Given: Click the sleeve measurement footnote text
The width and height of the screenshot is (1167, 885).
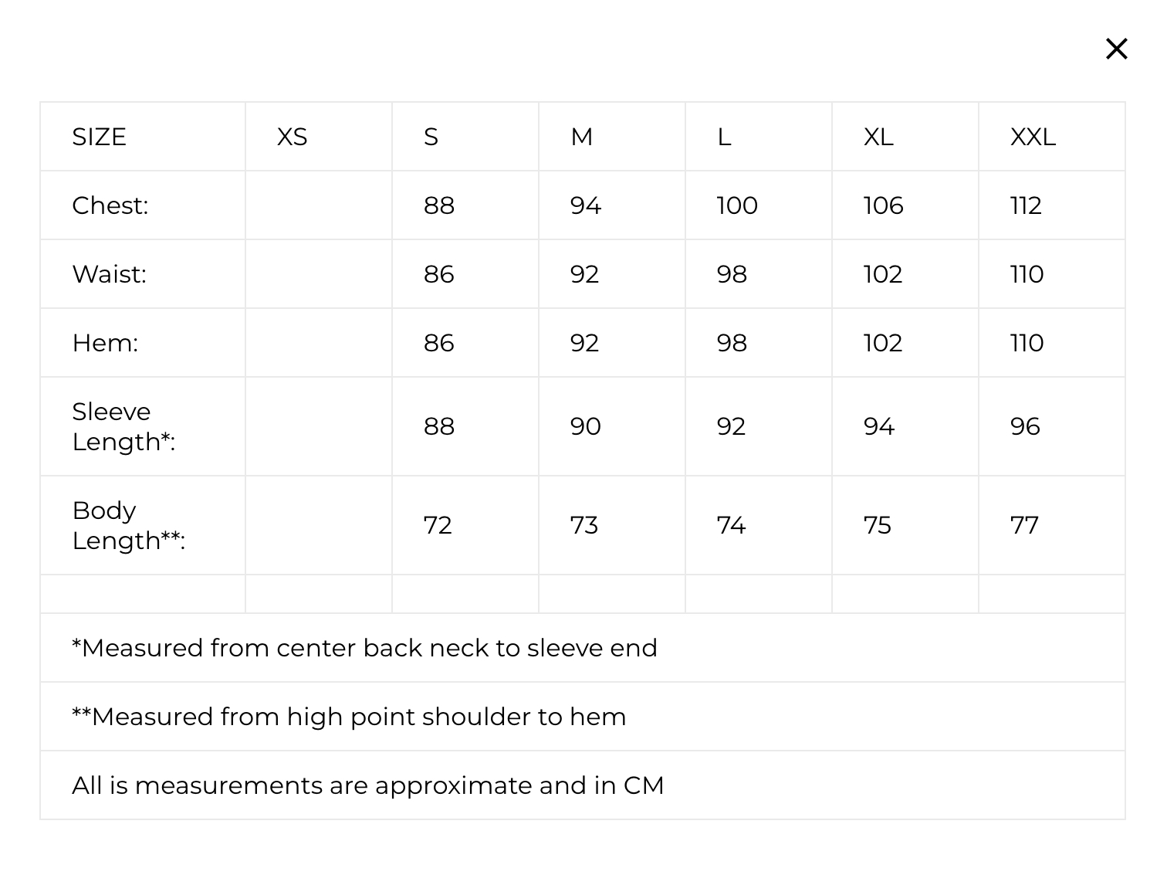Looking at the screenshot, I should [x=364, y=648].
